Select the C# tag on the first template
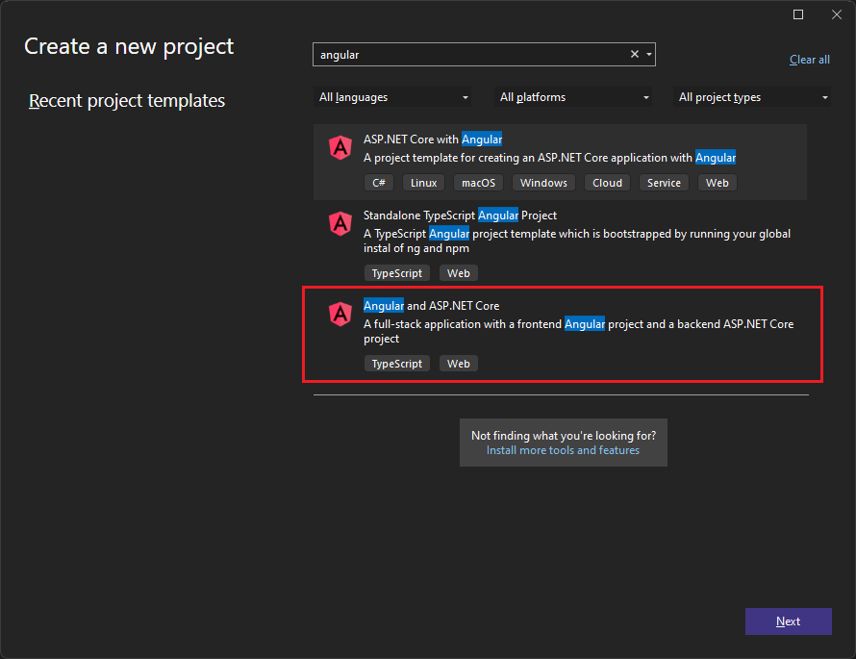Viewport: 856px width, 659px height. 378,182
